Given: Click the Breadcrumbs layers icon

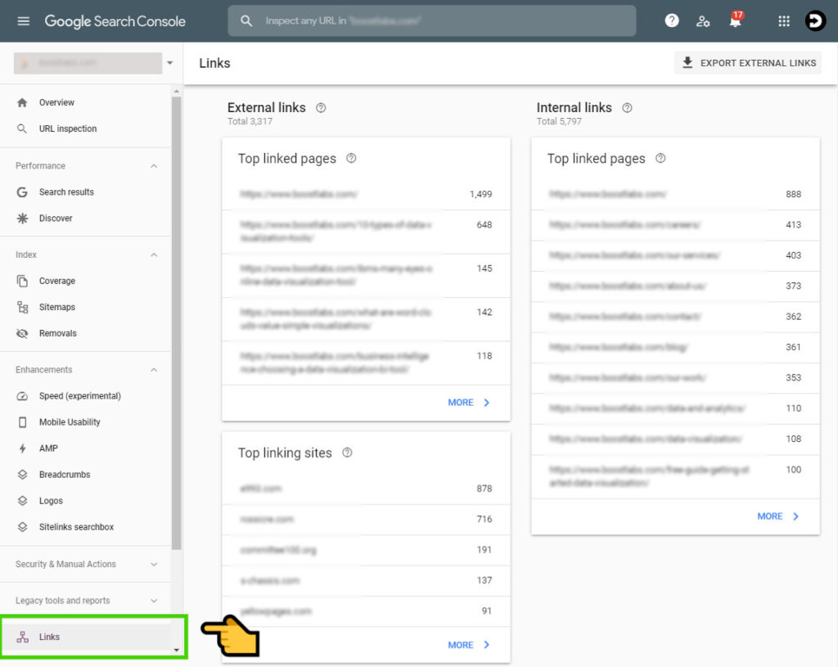Looking at the screenshot, I should [x=22, y=475].
